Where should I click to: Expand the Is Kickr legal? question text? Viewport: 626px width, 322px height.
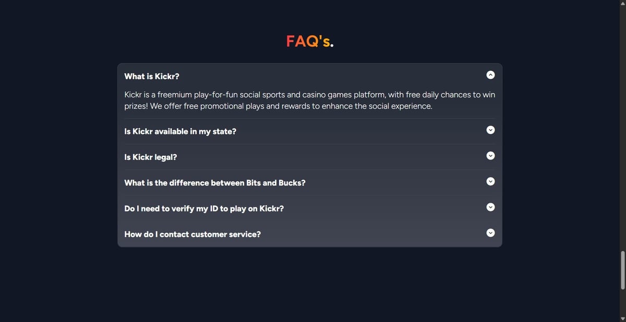150,157
